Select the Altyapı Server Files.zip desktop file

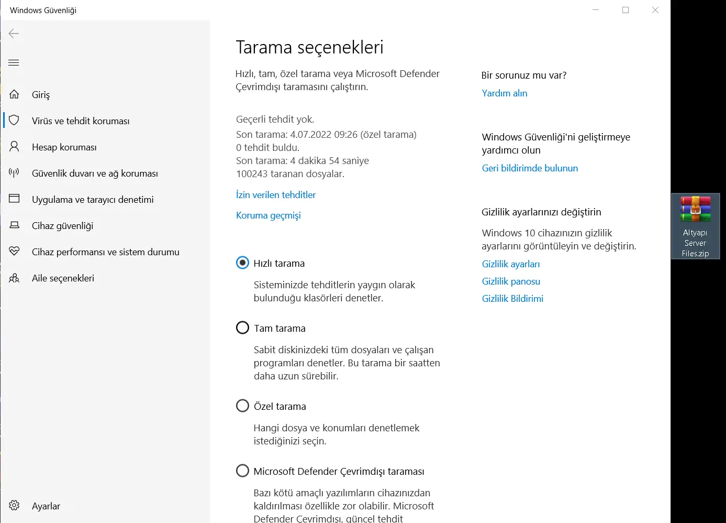pos(695,226)
